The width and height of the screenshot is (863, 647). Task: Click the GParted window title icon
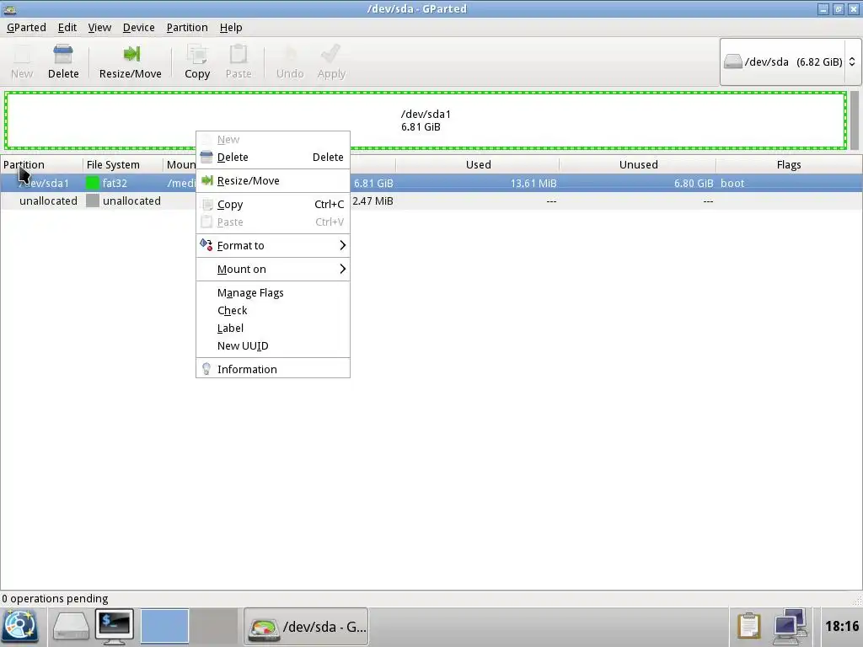(x=9, y=9)
